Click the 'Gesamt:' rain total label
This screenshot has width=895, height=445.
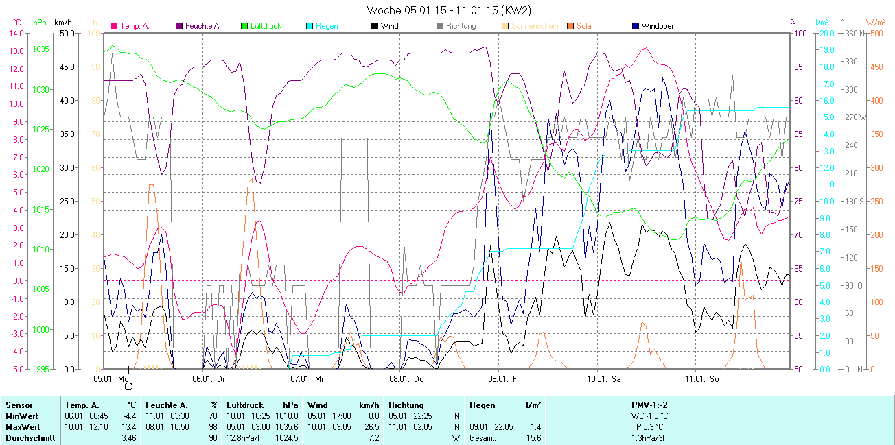pos(484,438)
